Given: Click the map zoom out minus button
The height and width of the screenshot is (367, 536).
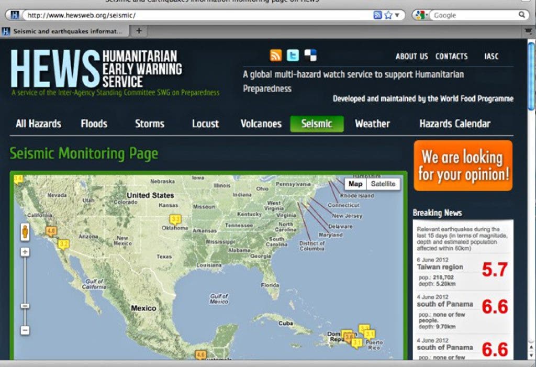Looking at the screenshot, I should (25, 330).
